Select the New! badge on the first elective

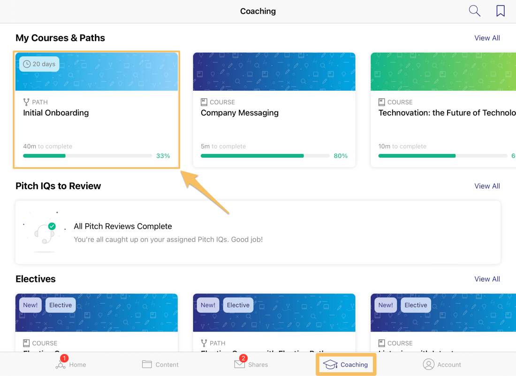(x=30, y=305)
